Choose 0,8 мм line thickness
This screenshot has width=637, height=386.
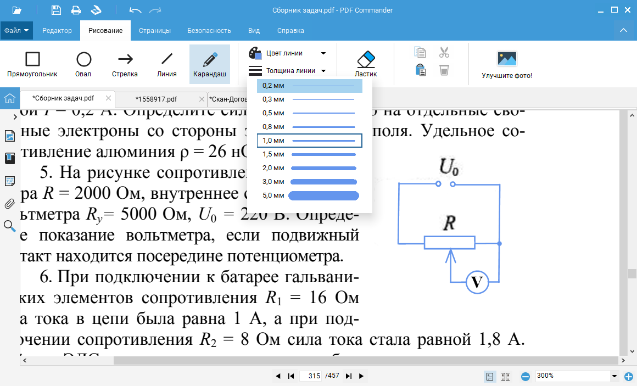[310, 127]
